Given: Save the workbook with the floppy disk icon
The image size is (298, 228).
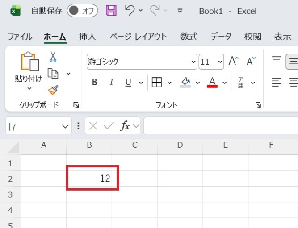Looking at the screenshot, I should point(111,10).
